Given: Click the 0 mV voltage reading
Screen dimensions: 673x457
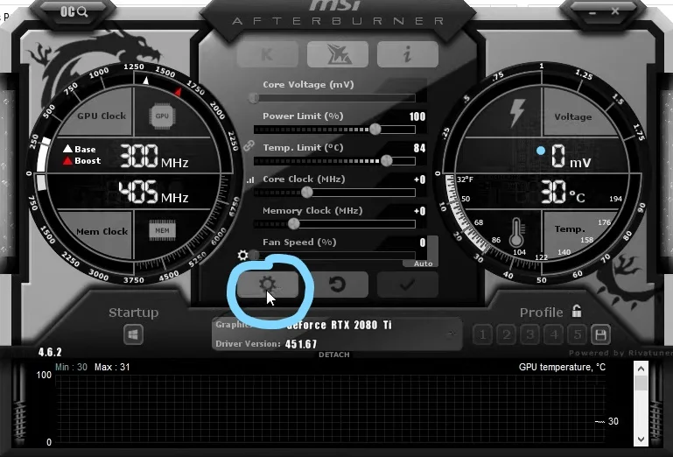Looking at the screenshot, I should click(571, 156).
